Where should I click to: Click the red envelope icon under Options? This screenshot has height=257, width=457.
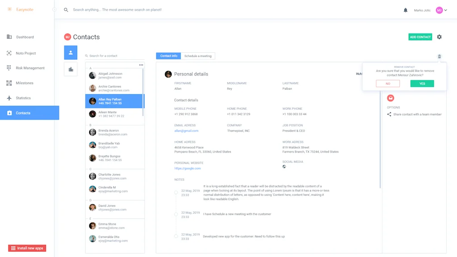tap(391, 98)
